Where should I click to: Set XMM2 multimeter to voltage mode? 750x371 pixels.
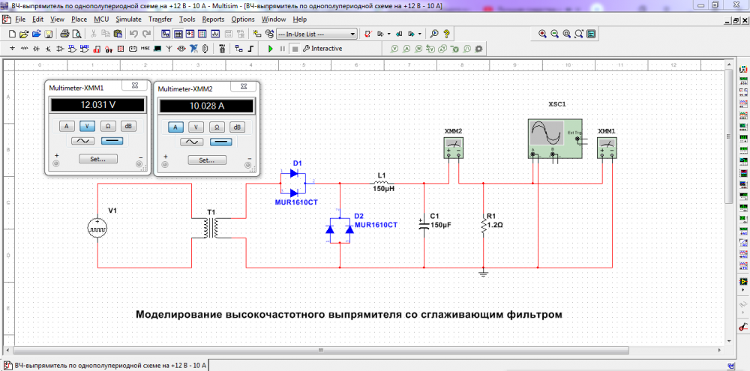[x=196, y=127]
